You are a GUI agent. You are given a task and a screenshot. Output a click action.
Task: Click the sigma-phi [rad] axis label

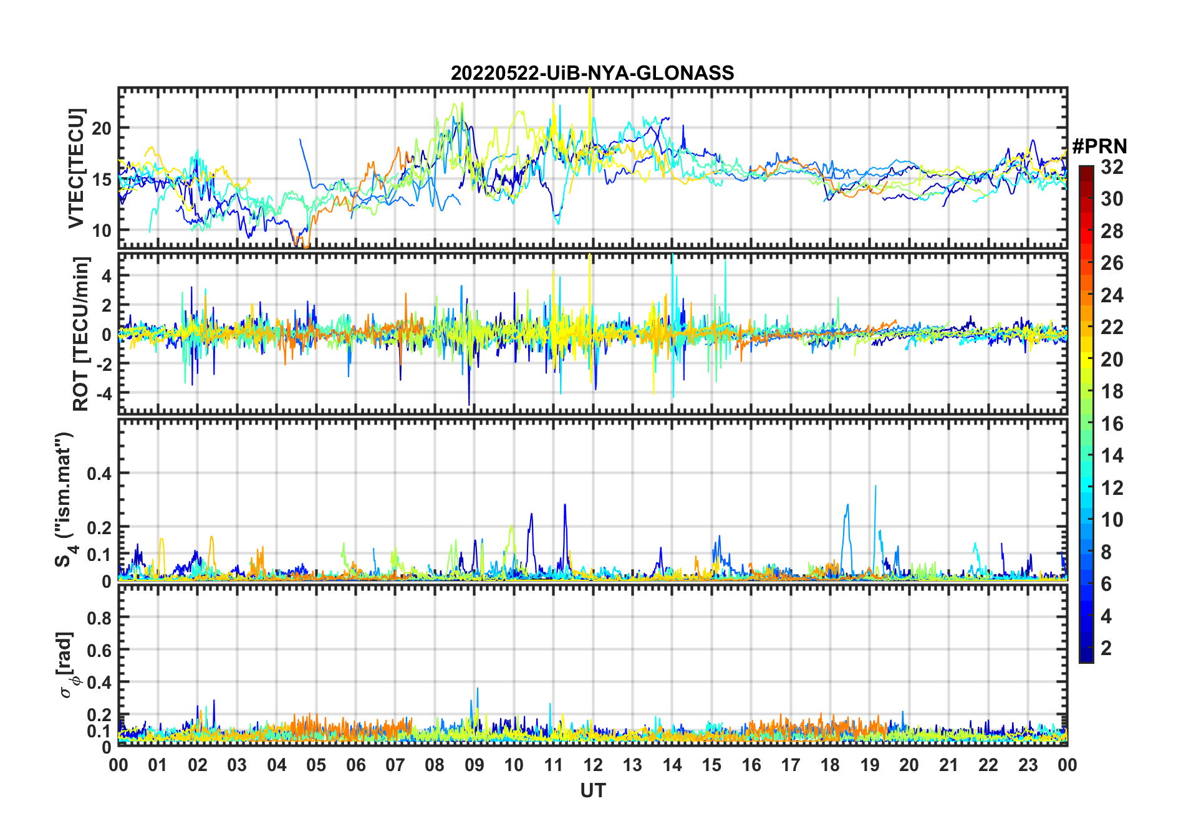click(x=67, y=665)
